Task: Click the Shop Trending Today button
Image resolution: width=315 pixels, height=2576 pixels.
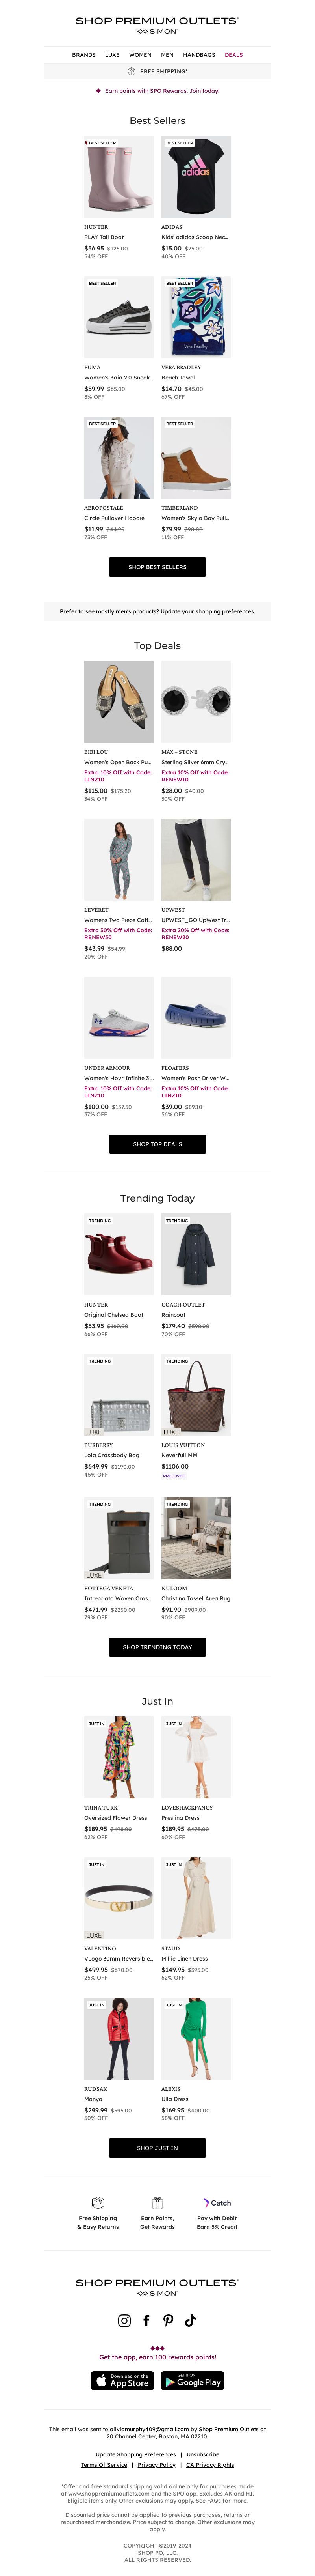Action: coord(157,1647)
